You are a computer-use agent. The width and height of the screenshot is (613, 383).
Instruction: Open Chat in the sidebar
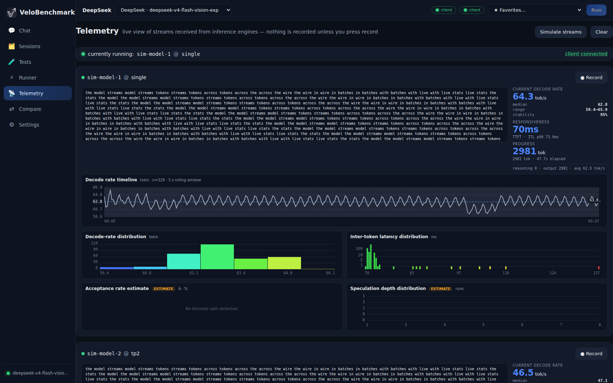[x=38, y=31]
